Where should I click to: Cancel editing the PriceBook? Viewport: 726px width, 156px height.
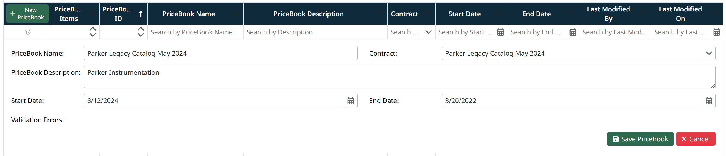pyautogui.click(x=696, y=139)
